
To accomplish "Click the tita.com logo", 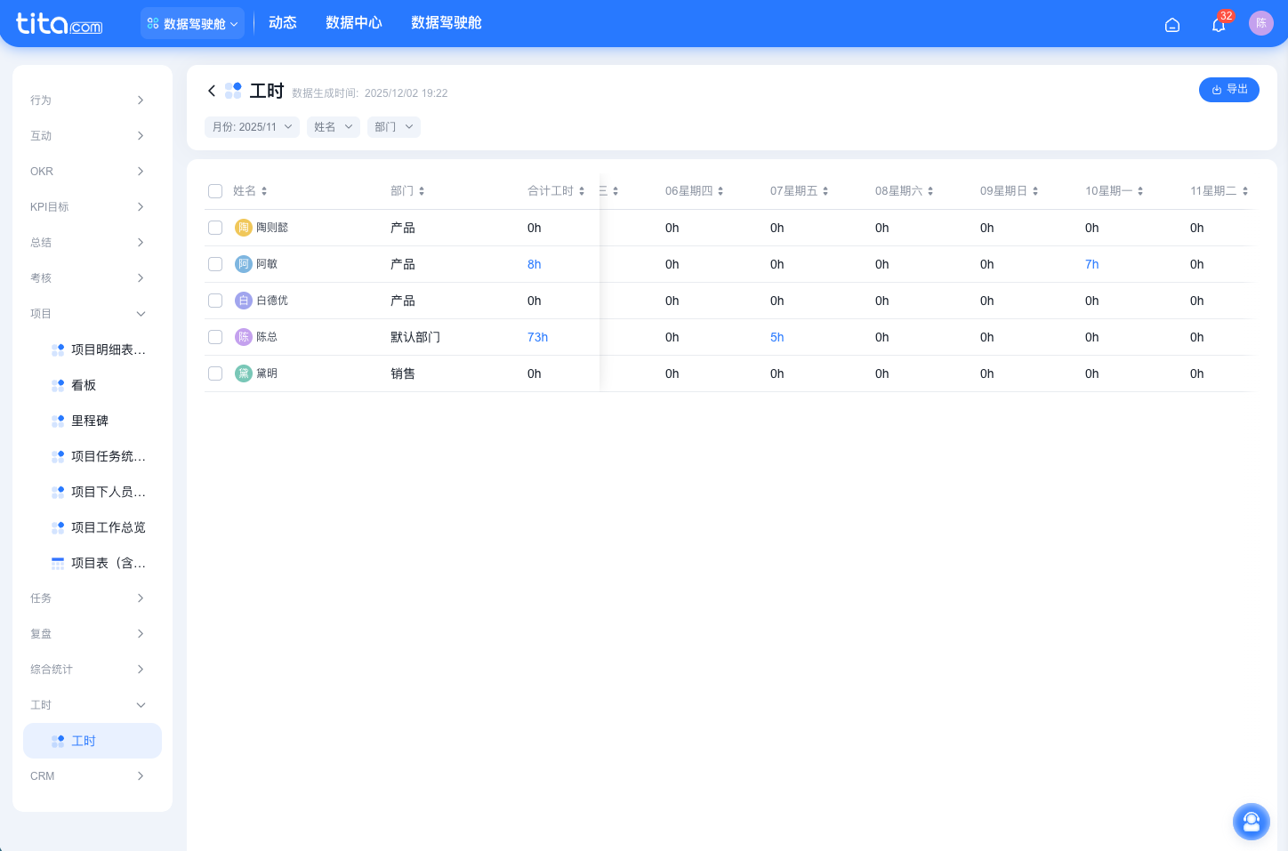I will [60, 24].
